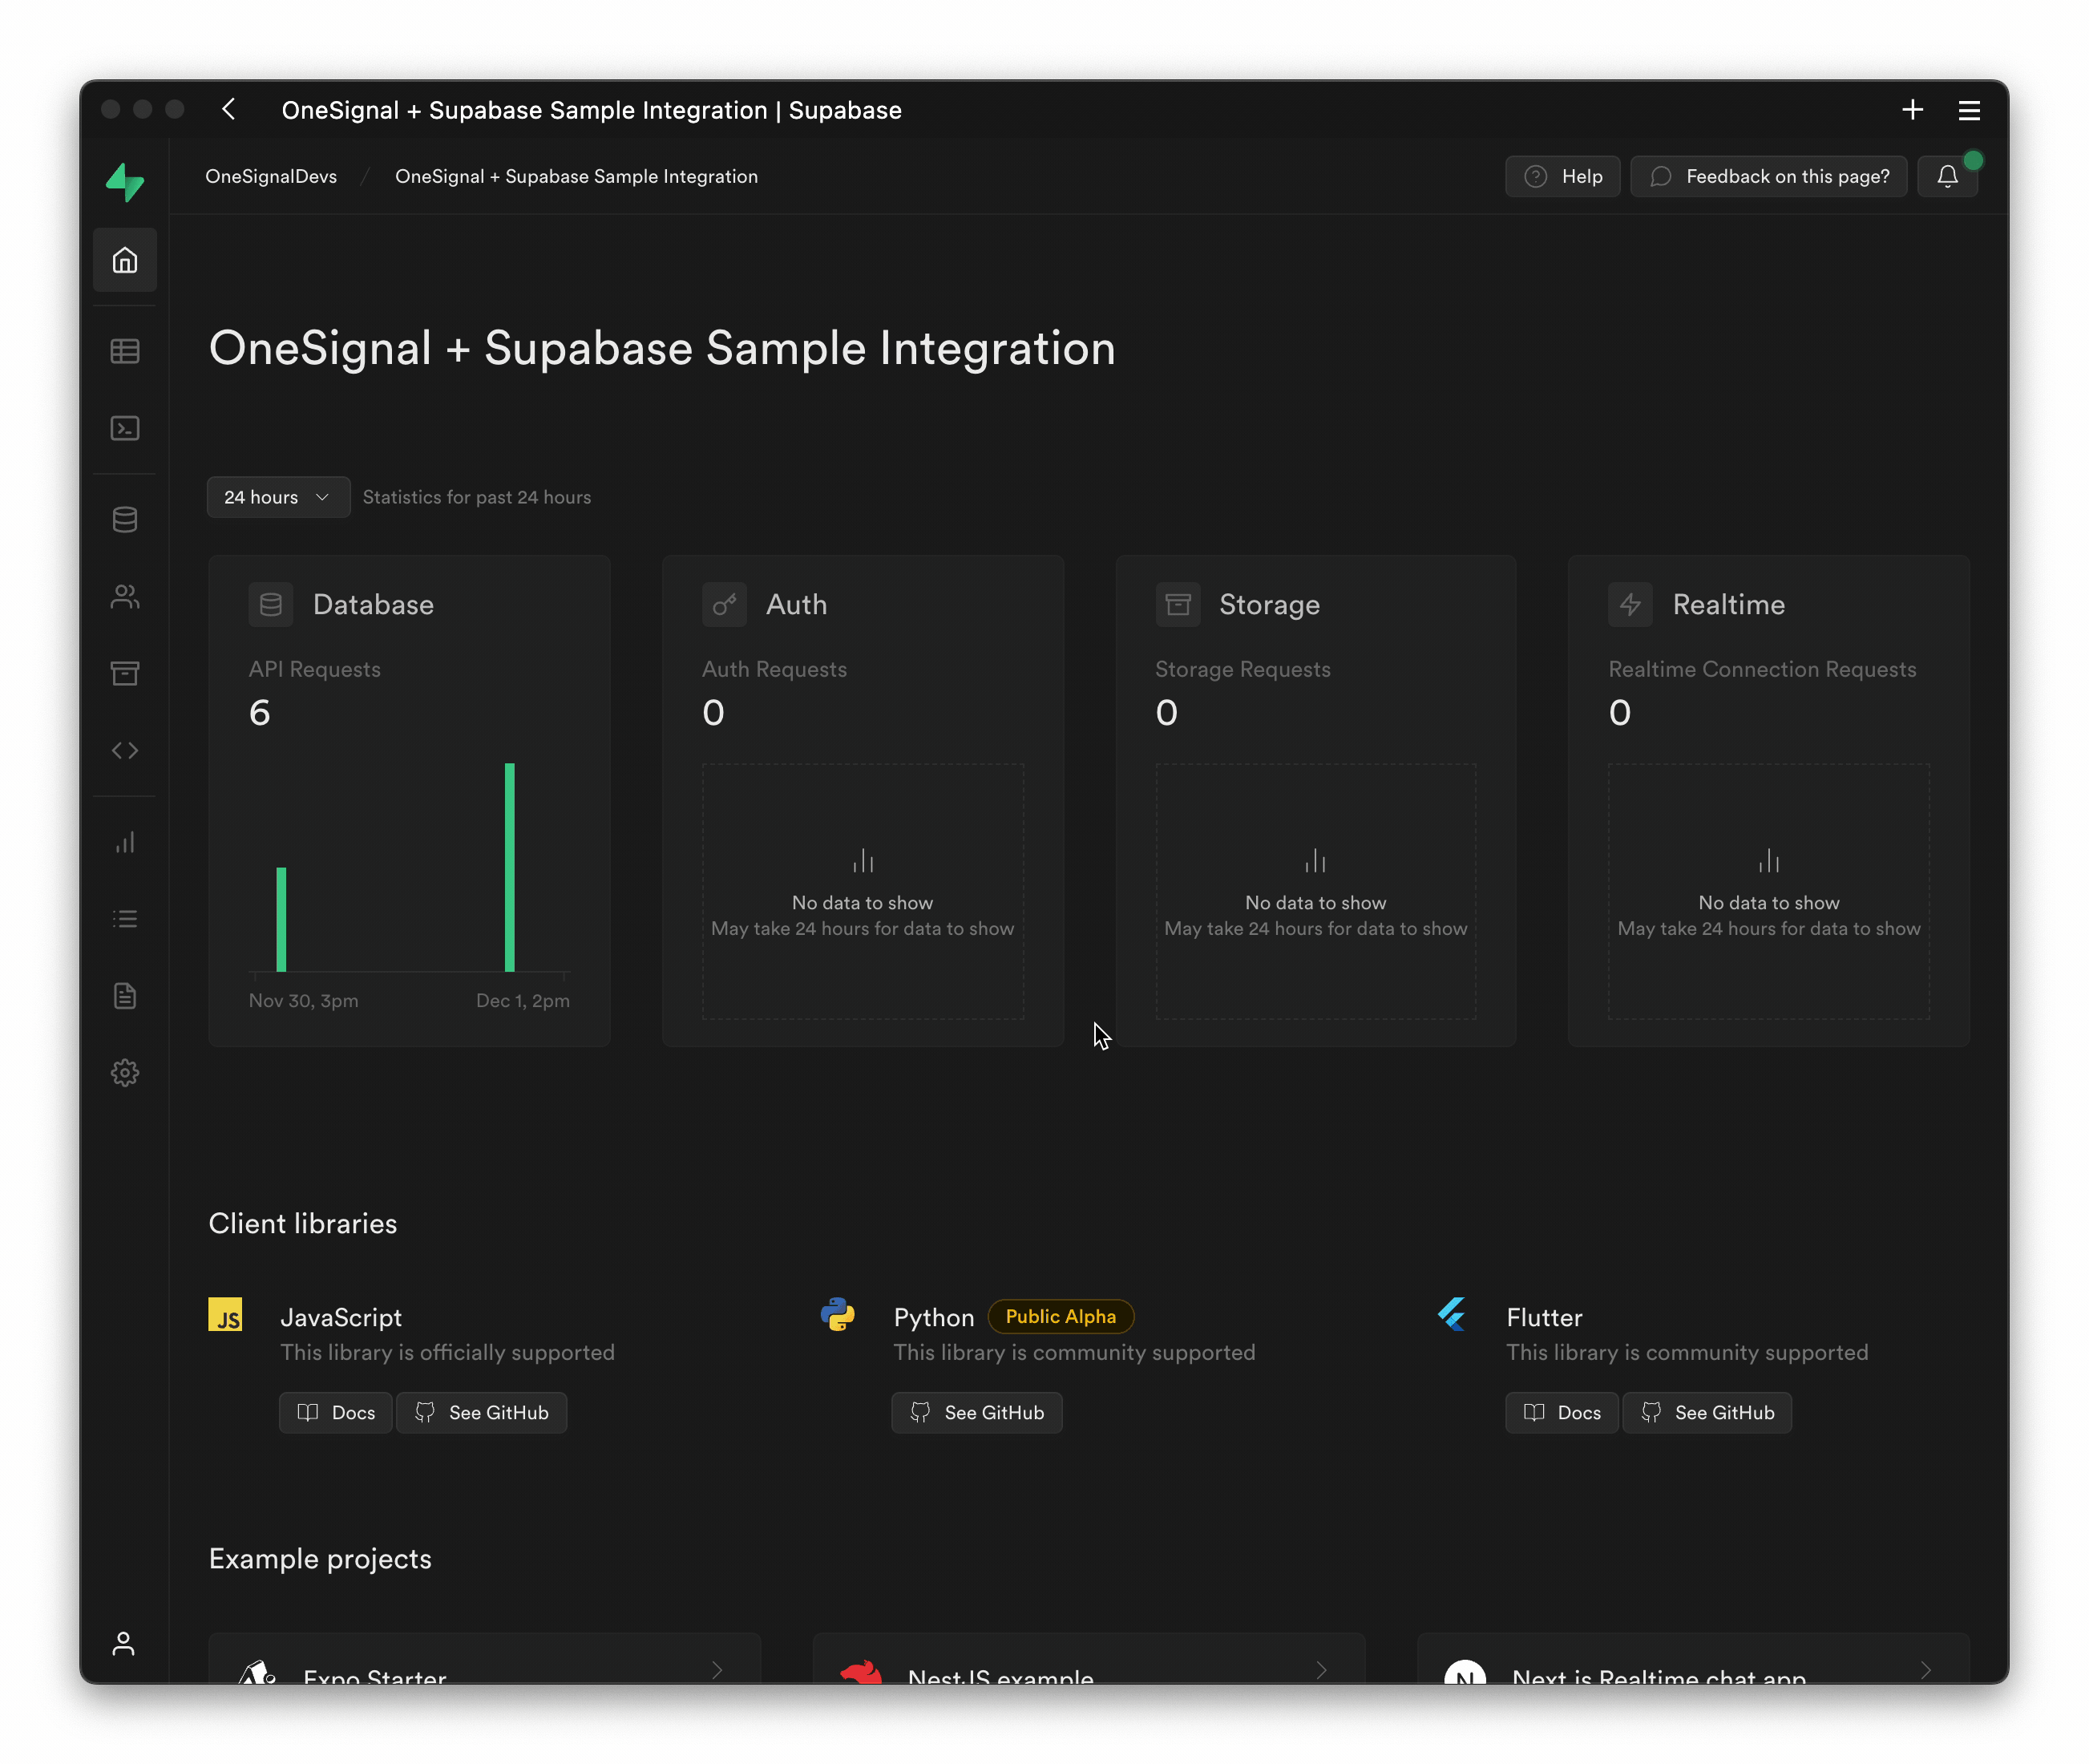
Task: Open Flutter Docs button
Action: click(1562, 1413)
